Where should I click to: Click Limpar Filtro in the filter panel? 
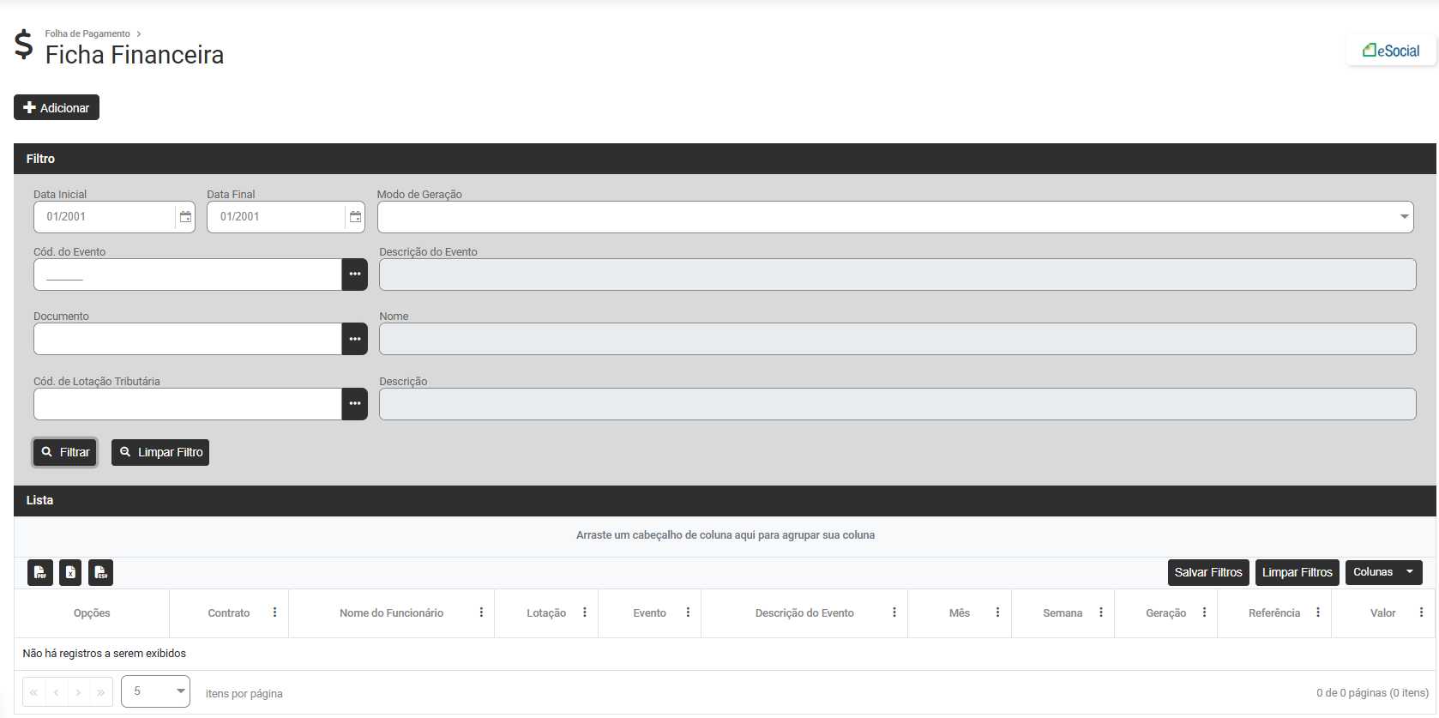coord(160,452)
